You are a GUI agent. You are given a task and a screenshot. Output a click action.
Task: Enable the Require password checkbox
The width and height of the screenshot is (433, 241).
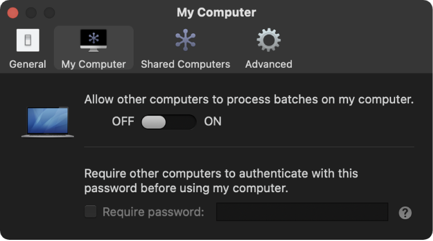point(91,212)
